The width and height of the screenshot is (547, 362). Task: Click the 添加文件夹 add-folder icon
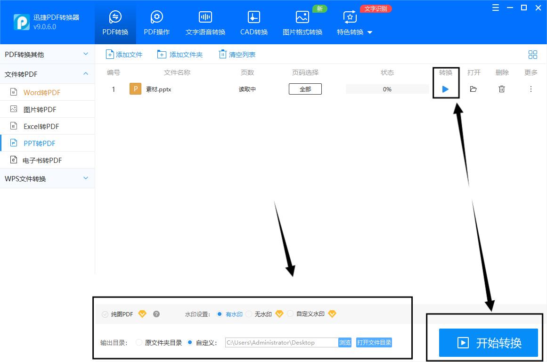point(161,54)
